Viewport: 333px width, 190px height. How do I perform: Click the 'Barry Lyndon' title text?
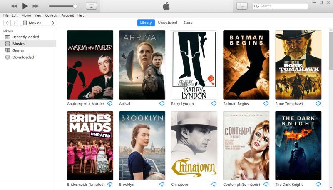click(182, 104)
